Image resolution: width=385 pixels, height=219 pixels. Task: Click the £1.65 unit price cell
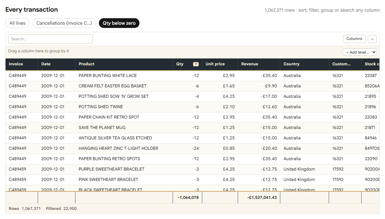[x=220, y=86]
